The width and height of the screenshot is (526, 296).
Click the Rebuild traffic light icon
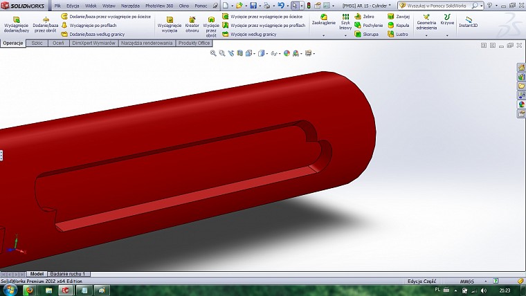click(x=309, y=6)
